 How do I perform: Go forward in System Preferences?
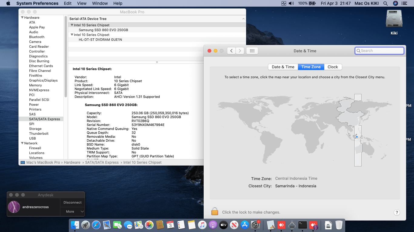tap(240, 51)
